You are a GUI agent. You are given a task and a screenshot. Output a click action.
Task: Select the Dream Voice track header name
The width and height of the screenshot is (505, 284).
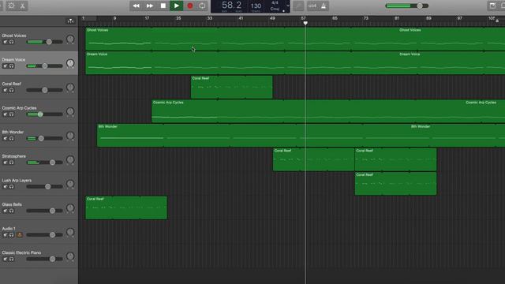point(13,60)
